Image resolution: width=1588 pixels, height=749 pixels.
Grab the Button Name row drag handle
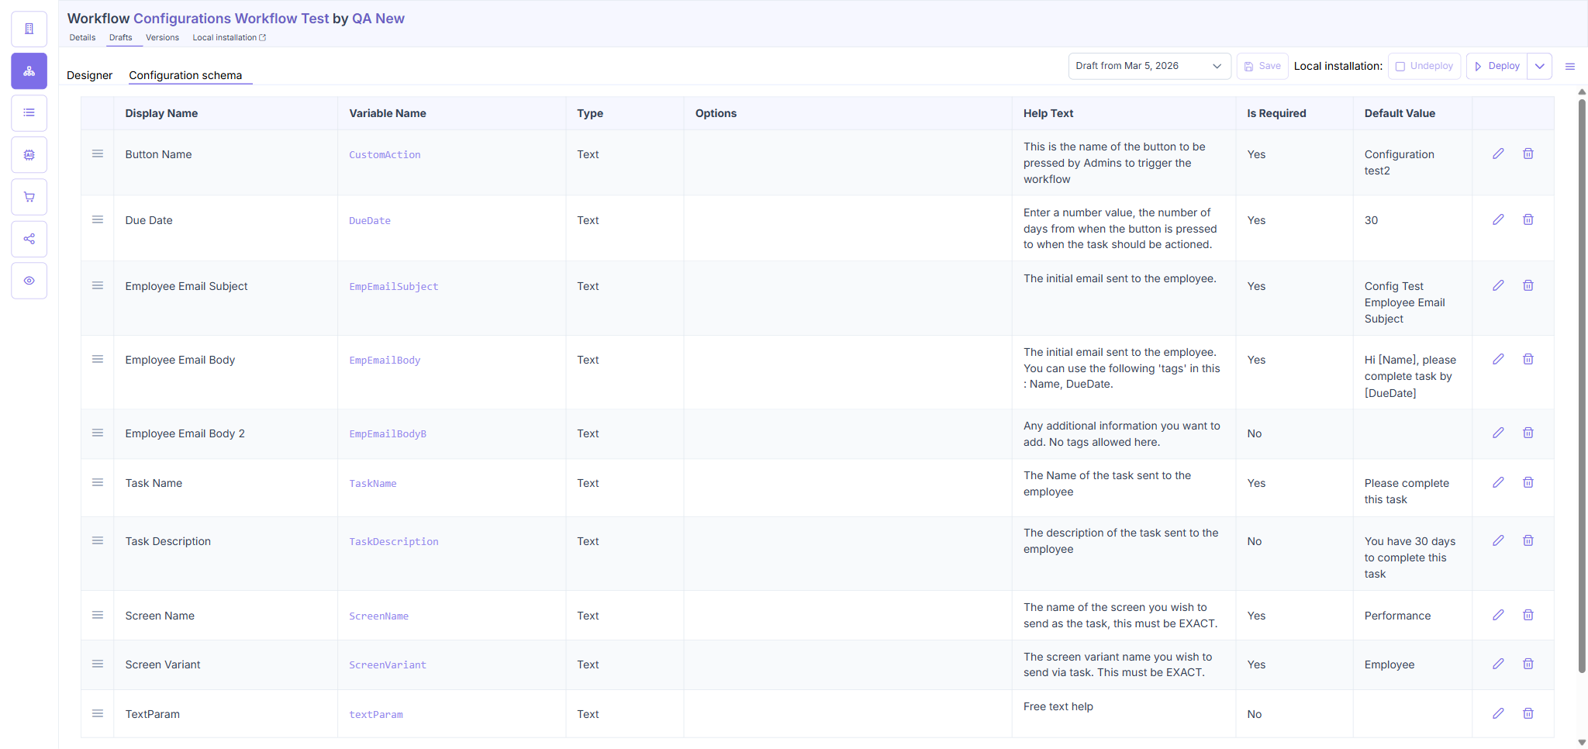(98, 154)
